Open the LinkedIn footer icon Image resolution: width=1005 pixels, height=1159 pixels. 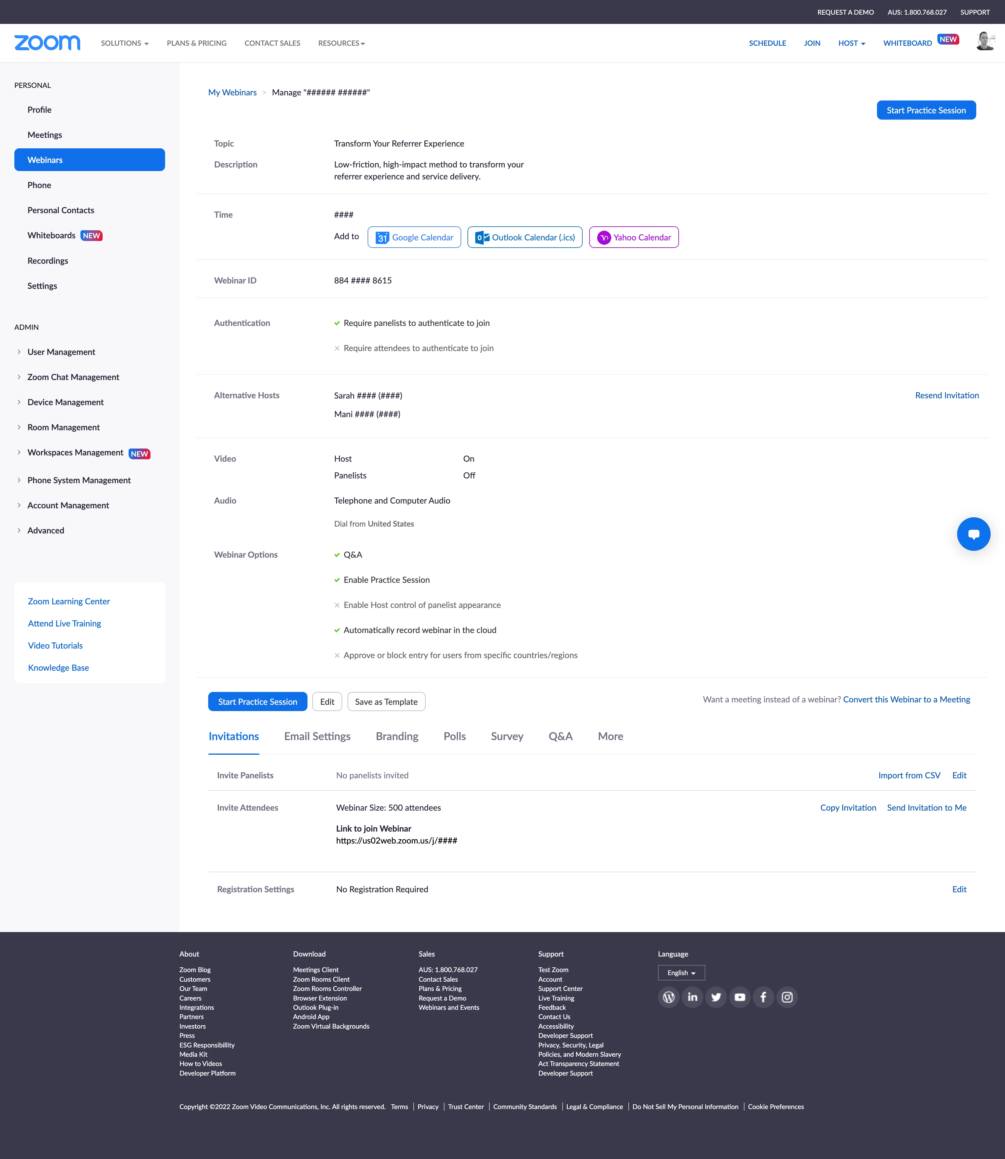[x=692, y=997]
